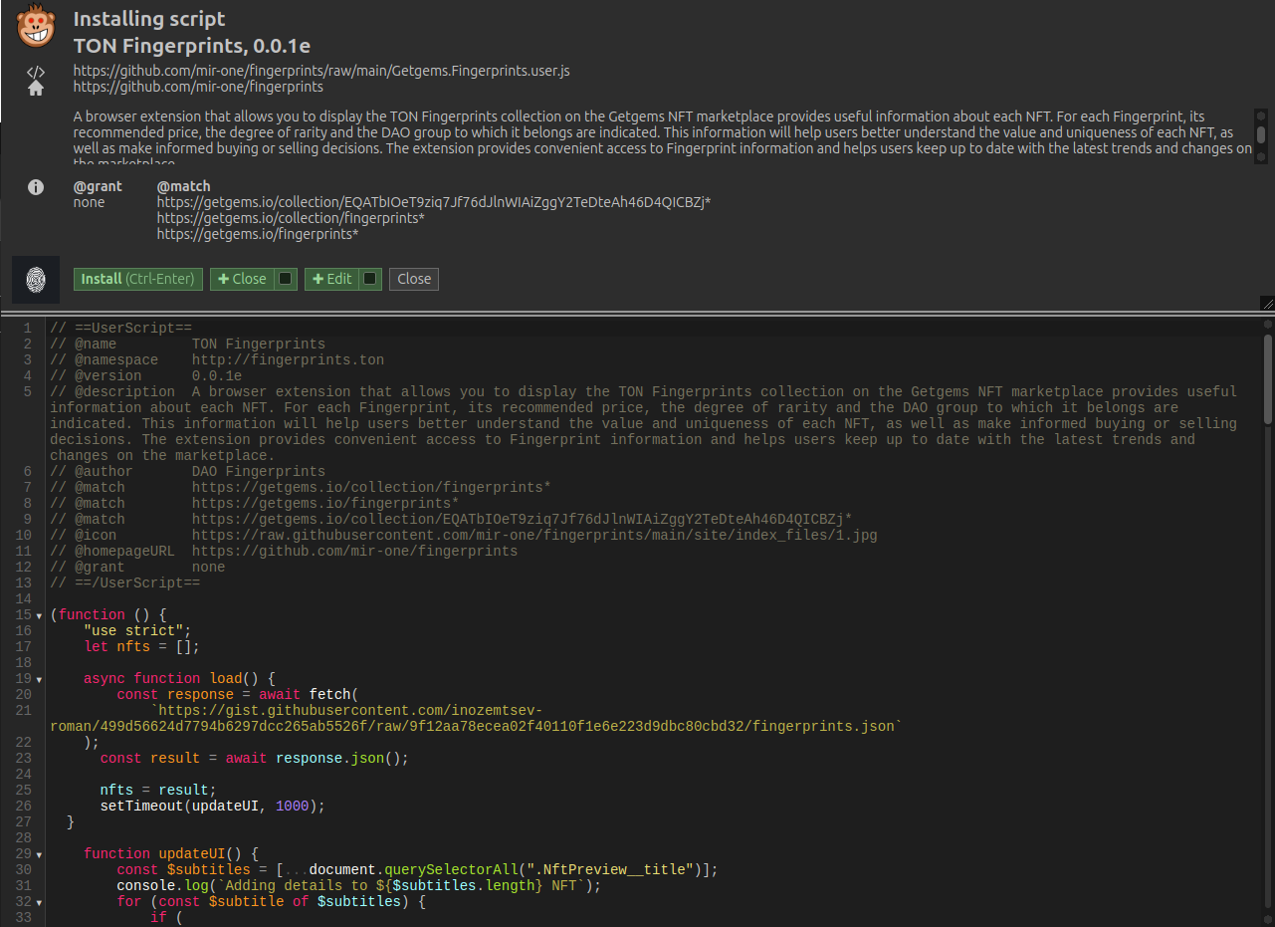The height and width of the screenshot is (927, 1275).
Task: Click the '// ==/UserScript==' code line
Action: pyautogui.click(x=125, y=582)
